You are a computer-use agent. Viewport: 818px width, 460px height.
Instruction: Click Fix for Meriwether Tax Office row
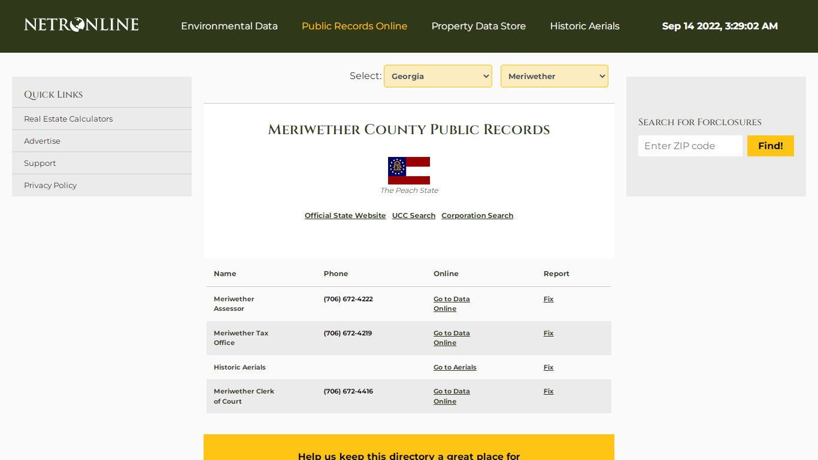click(x=549, y=333)
